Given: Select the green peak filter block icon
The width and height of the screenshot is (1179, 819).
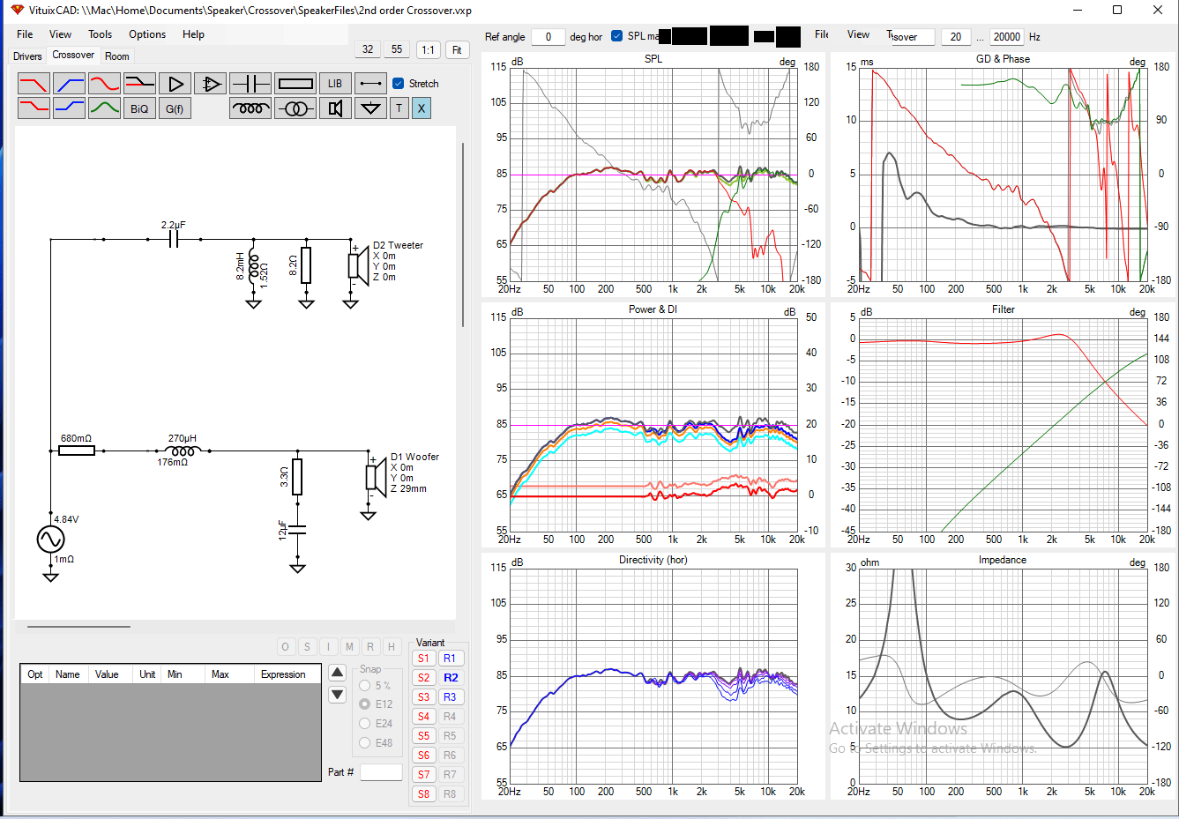Looking at the screenshot, I should click(x=104, y=108).
